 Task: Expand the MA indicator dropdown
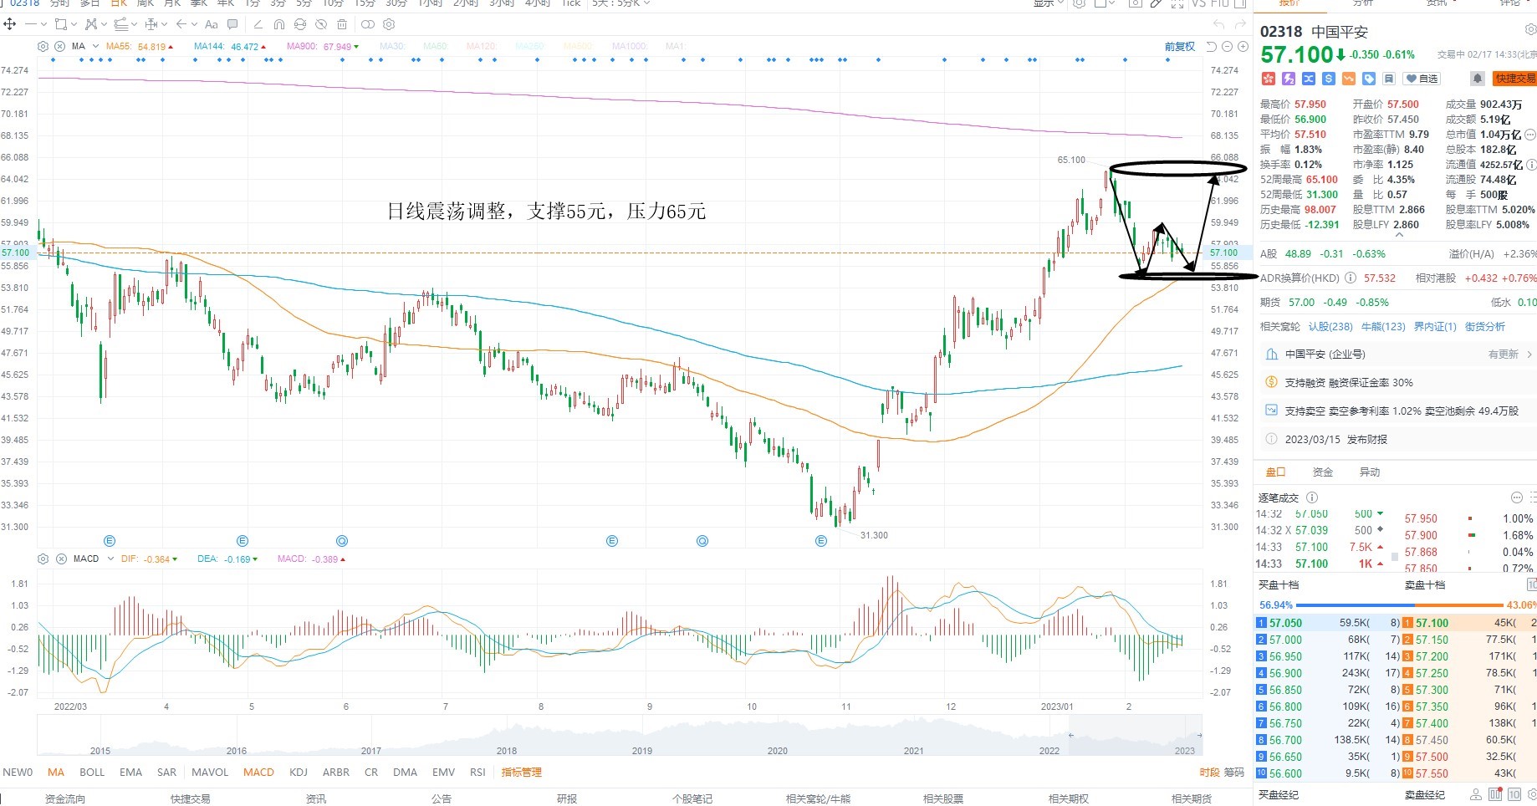(x=96, y=47)
